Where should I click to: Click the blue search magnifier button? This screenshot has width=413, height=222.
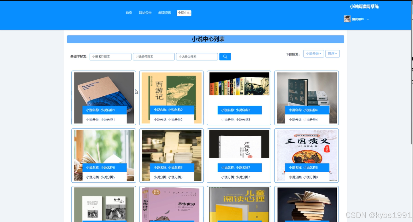[x=225, y=57]
